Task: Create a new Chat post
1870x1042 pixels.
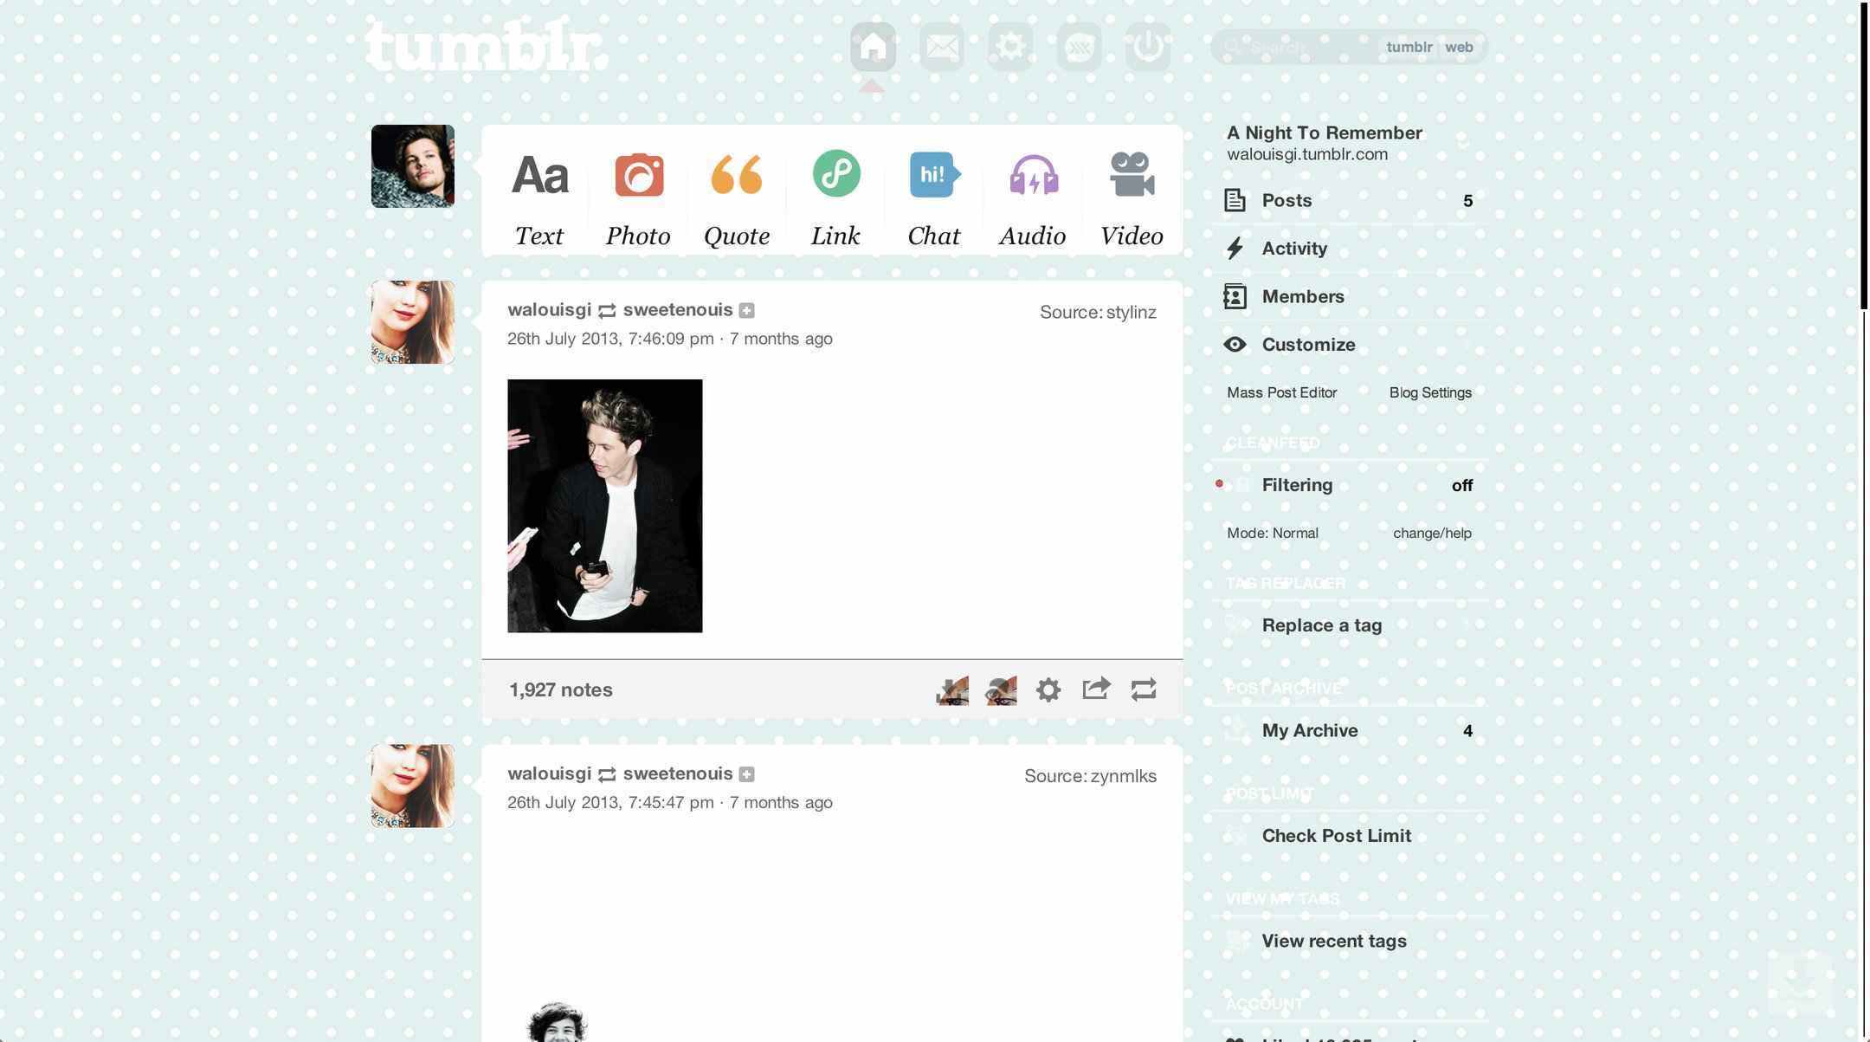Action: [934, 198]
